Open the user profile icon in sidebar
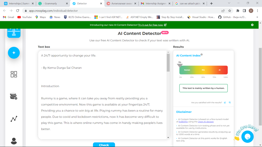262x147 pixels. pos(14,141)
